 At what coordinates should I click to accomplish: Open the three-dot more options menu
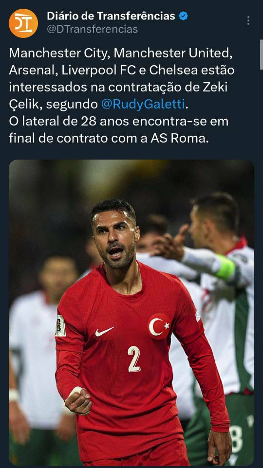[x=248, y=20]
